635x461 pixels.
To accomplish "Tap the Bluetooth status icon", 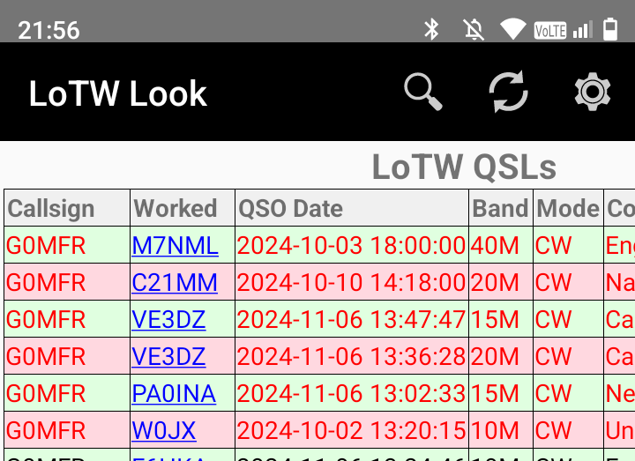I will (431, 30).
